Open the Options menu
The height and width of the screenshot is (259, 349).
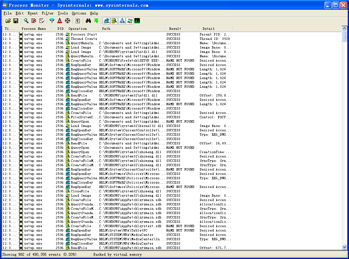point(79,13)
